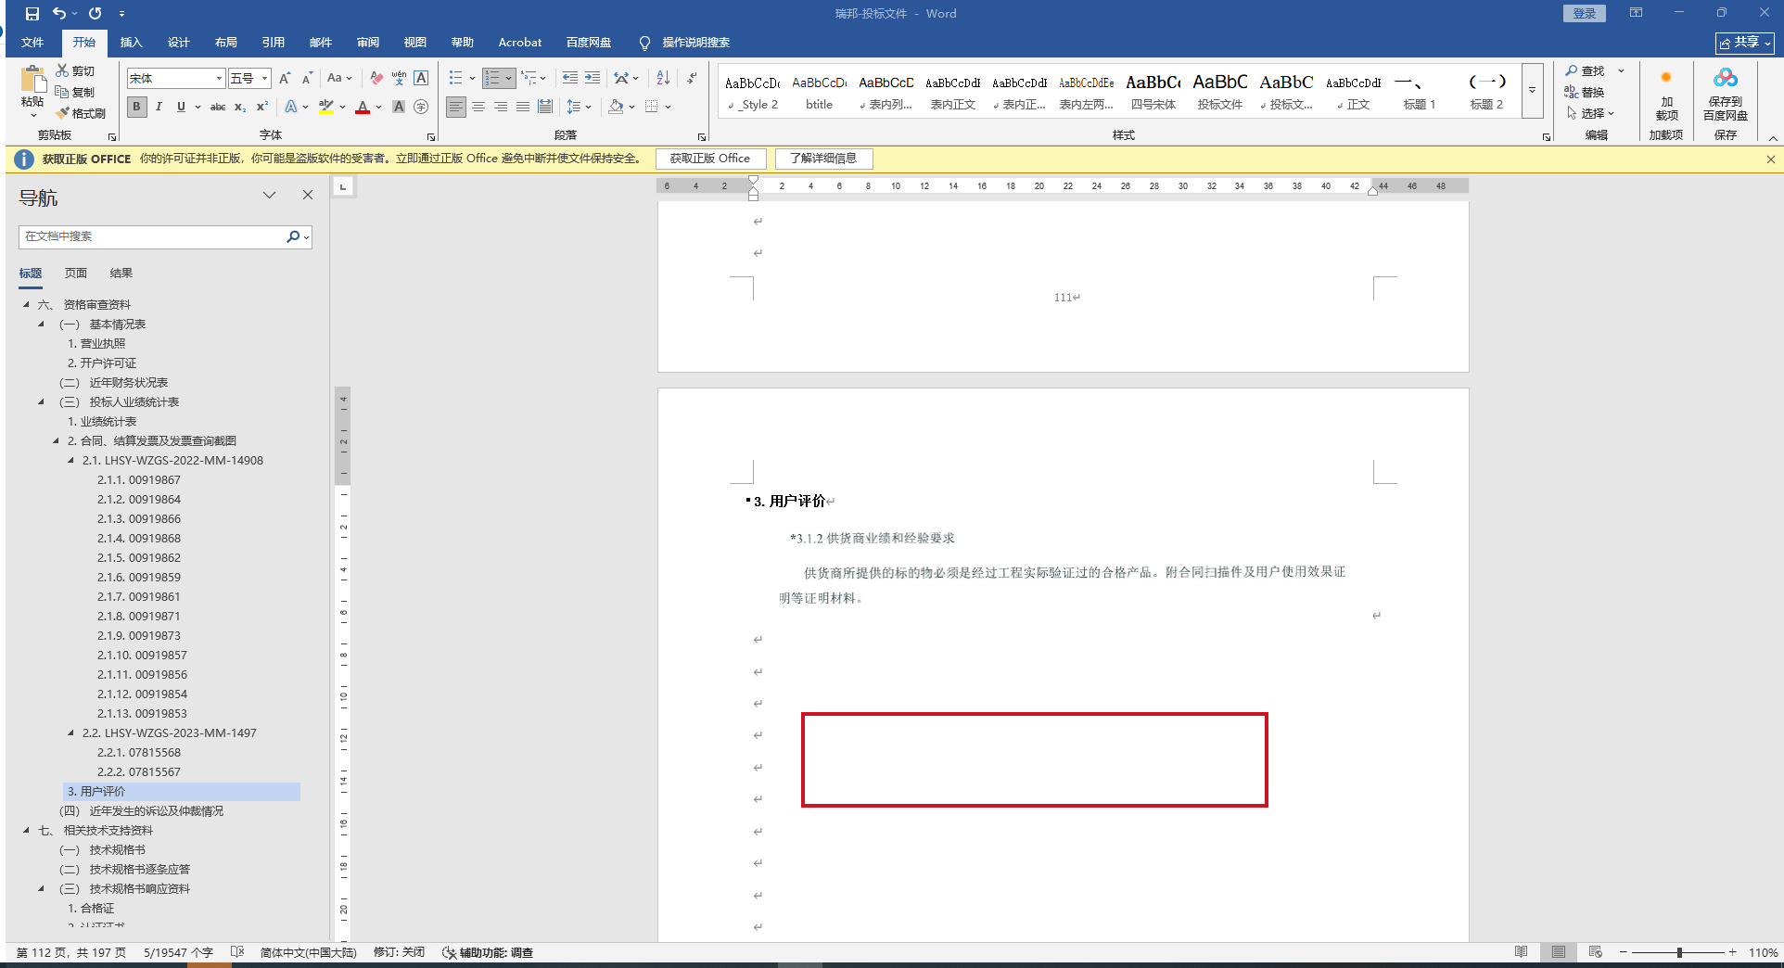
Task: Toggle show/hide paragraph marks
Action: point(692,78)
